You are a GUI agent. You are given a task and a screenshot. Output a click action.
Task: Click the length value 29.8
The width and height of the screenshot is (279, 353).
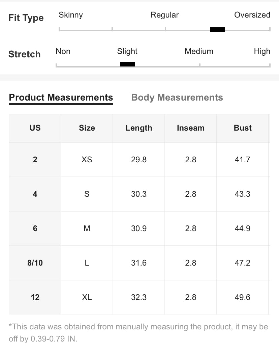tap(139, 160)
